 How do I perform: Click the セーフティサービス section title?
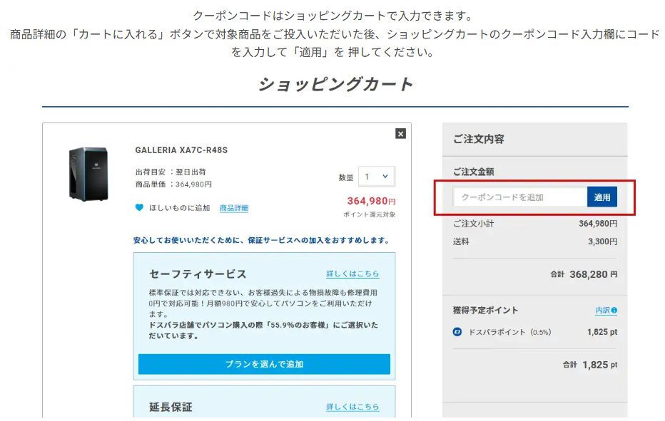click(x=198, y=274)
